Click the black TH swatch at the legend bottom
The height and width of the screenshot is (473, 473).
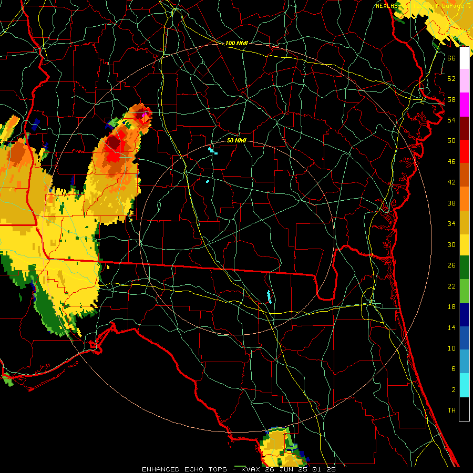tap(464, 409)
